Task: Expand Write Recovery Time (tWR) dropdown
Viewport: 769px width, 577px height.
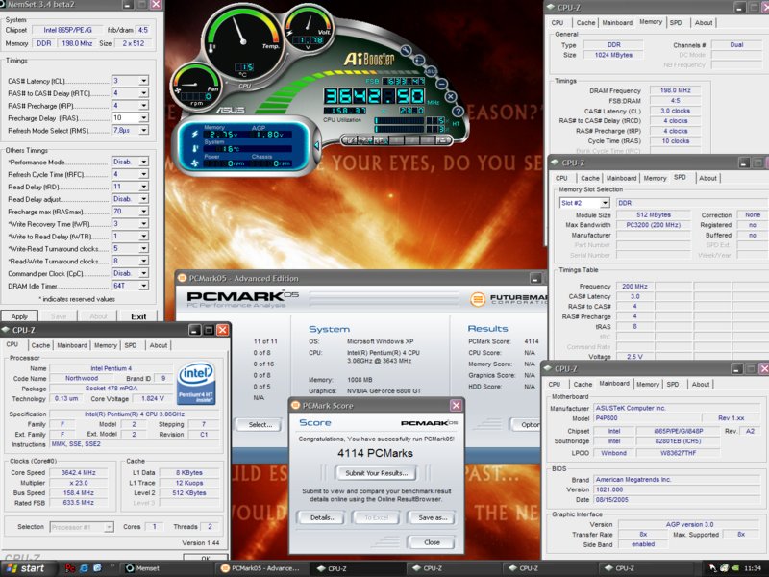Action: 143,224
